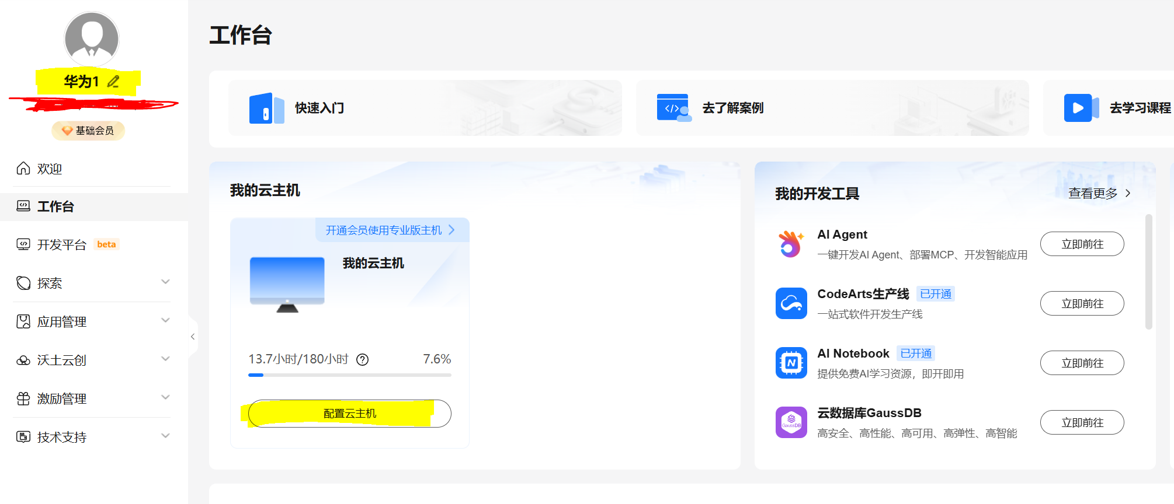Screen dimensions: 1174x504
Task: Expand the 探索 chevron
Action: click(165, 282)
